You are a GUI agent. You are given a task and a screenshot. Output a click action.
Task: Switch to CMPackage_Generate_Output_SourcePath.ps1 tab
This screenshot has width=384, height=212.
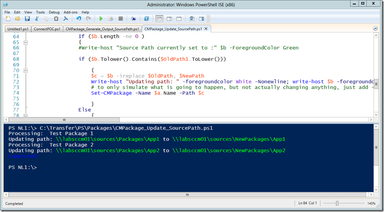pyautogui.click(x=102, y=29)
